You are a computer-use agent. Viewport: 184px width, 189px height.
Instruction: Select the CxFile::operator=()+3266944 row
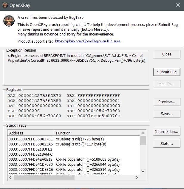tap(74, 165)
